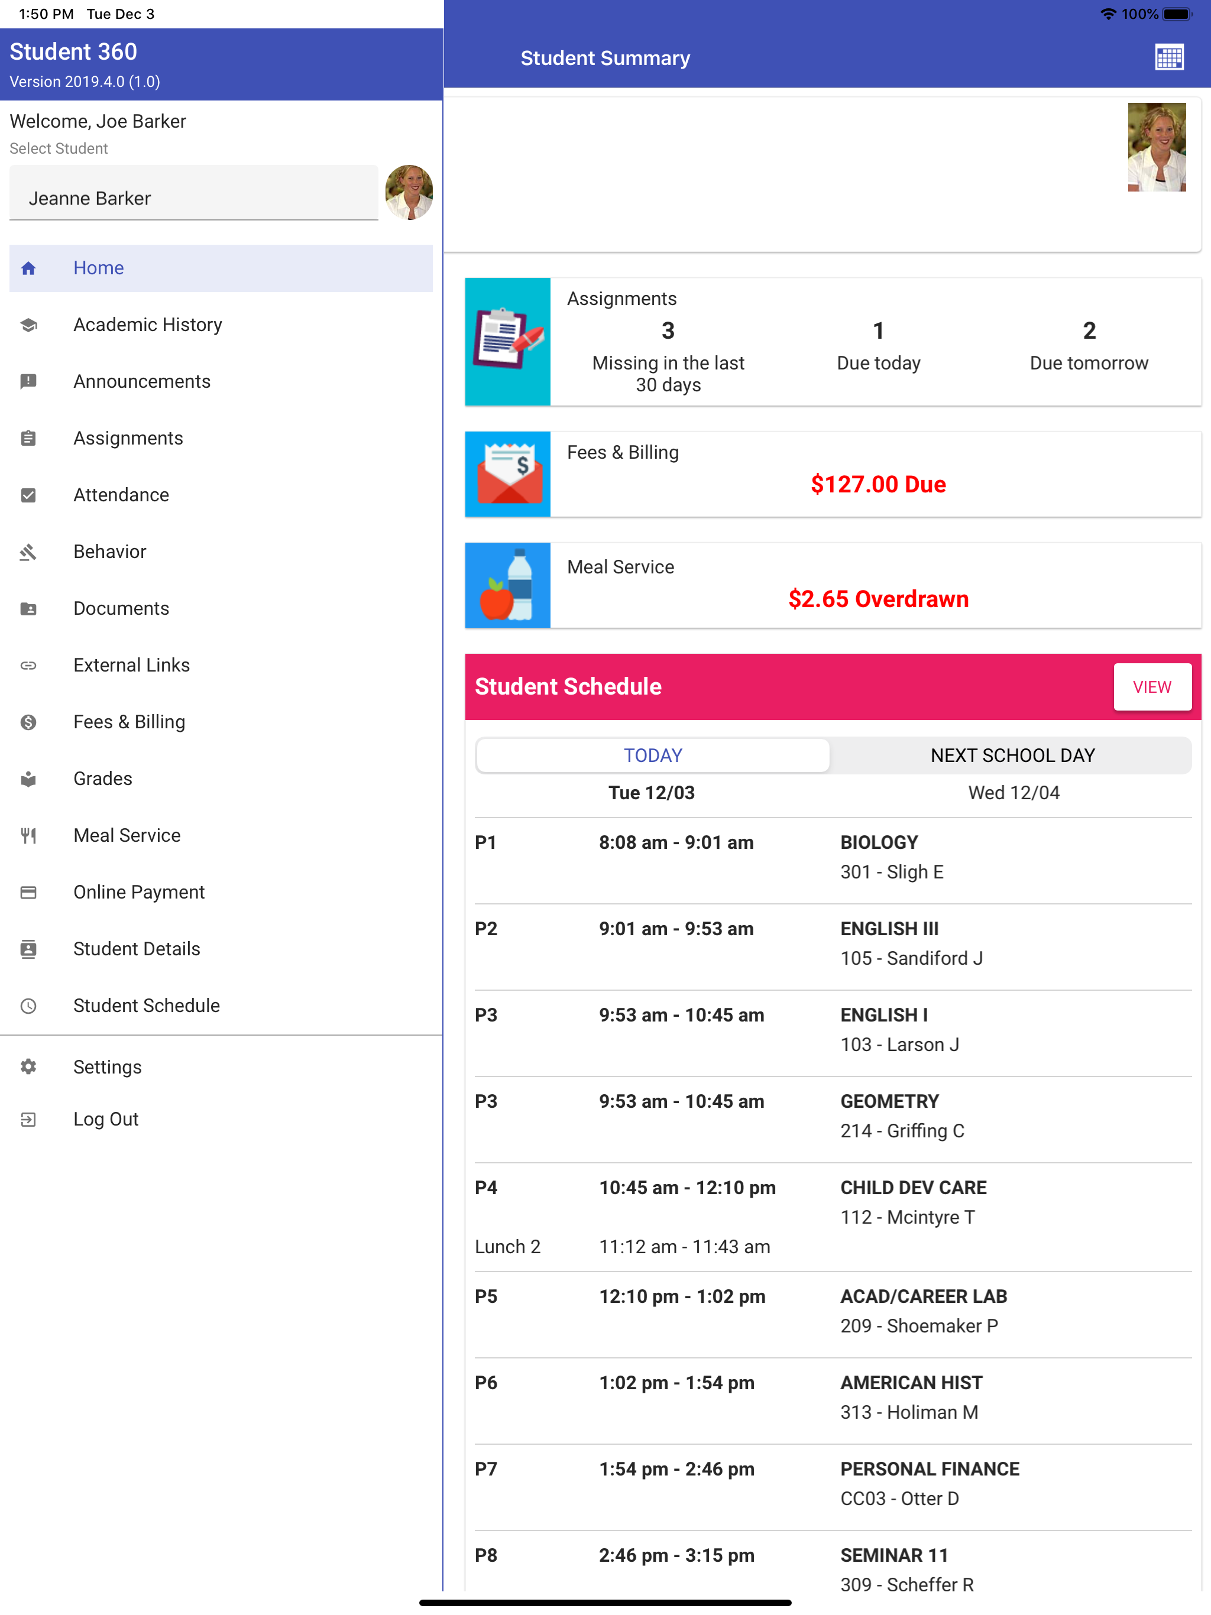Open Grades from the sidebar menu
1211x1615 pixels.
tap(103, 779)
